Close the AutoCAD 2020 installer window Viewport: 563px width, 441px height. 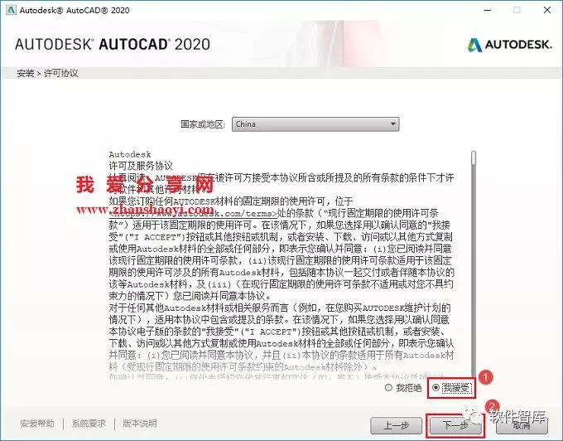tap(547, 10)
